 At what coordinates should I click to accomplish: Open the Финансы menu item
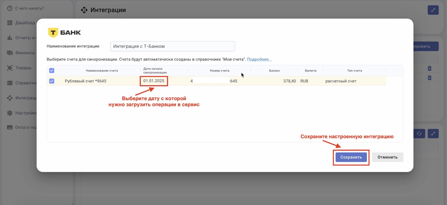(x=25, y=53)
